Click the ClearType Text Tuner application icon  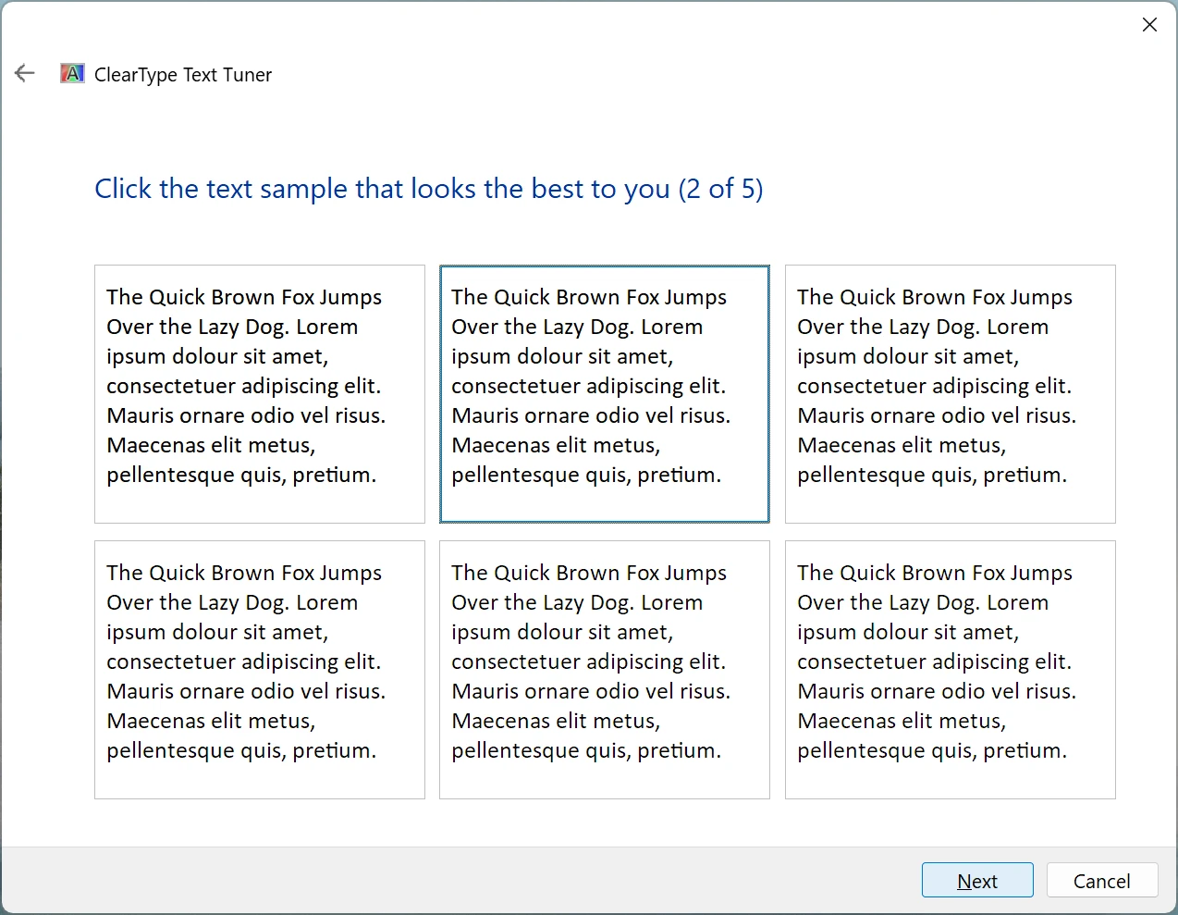pyautogui.click(x=71, y=73)
